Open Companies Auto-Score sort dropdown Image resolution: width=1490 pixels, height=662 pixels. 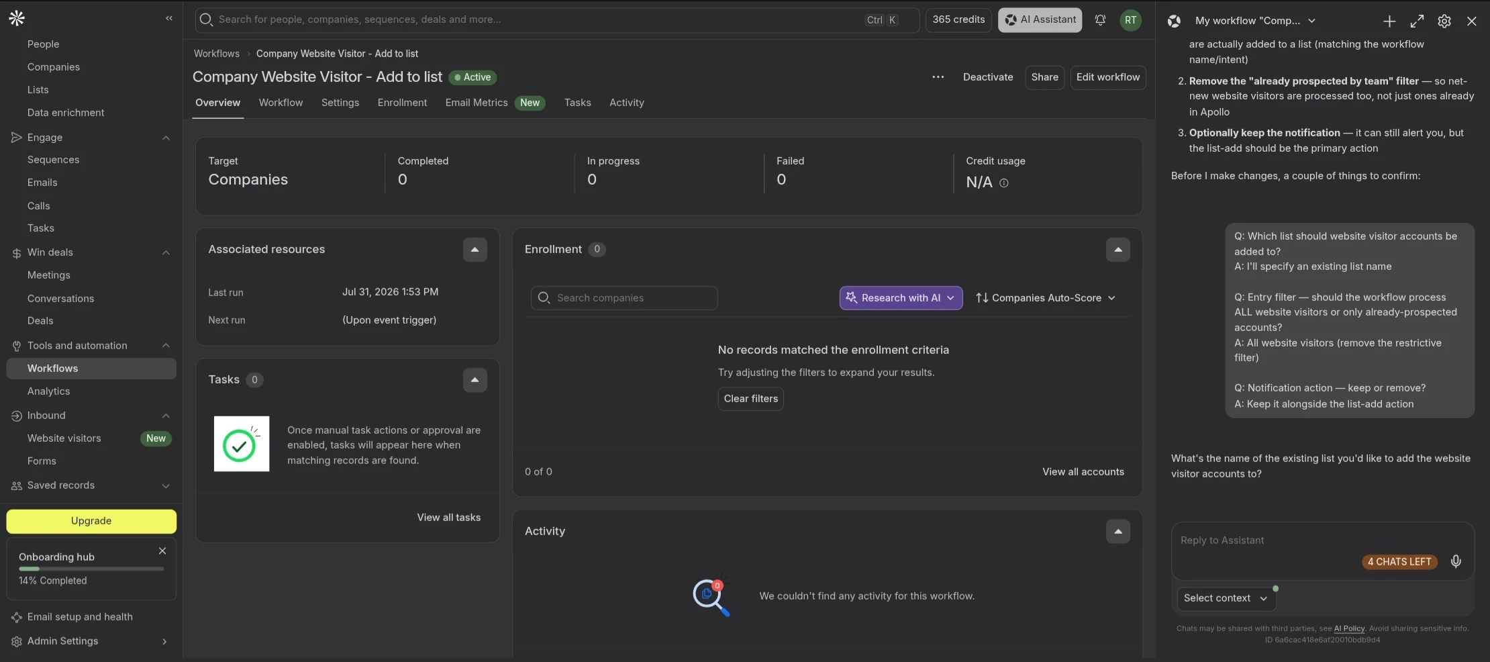tap(1046, 298)
